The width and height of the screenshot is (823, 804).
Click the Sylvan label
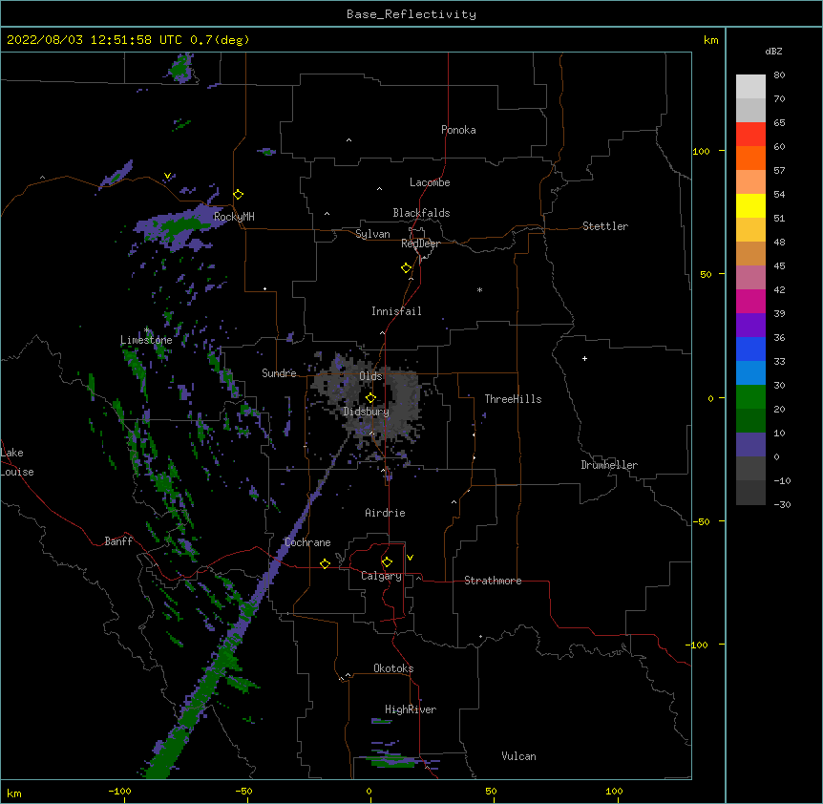tap(372, 234)
